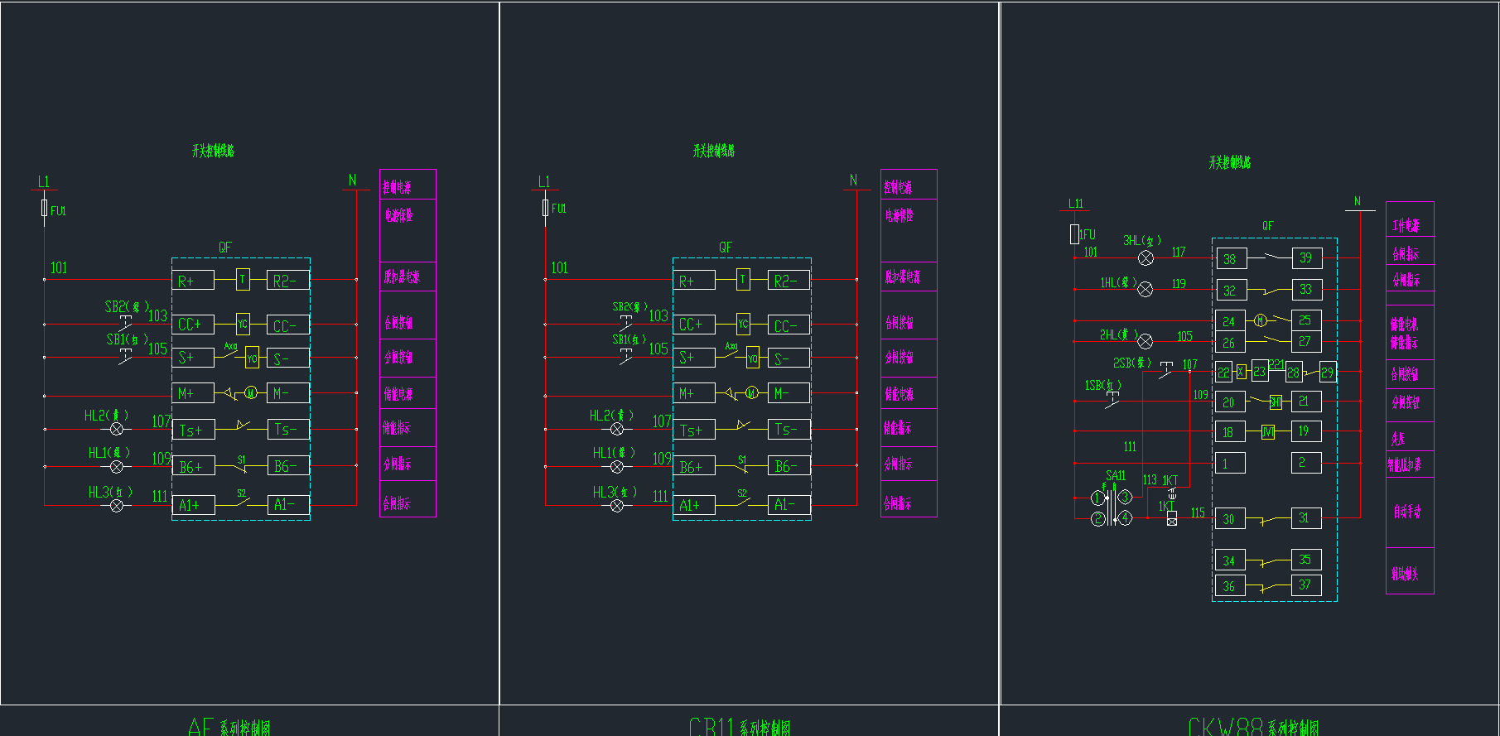Select 储能电源 legend cell in CB11 diagram
1500x736 pixels.
pos(909,392)
